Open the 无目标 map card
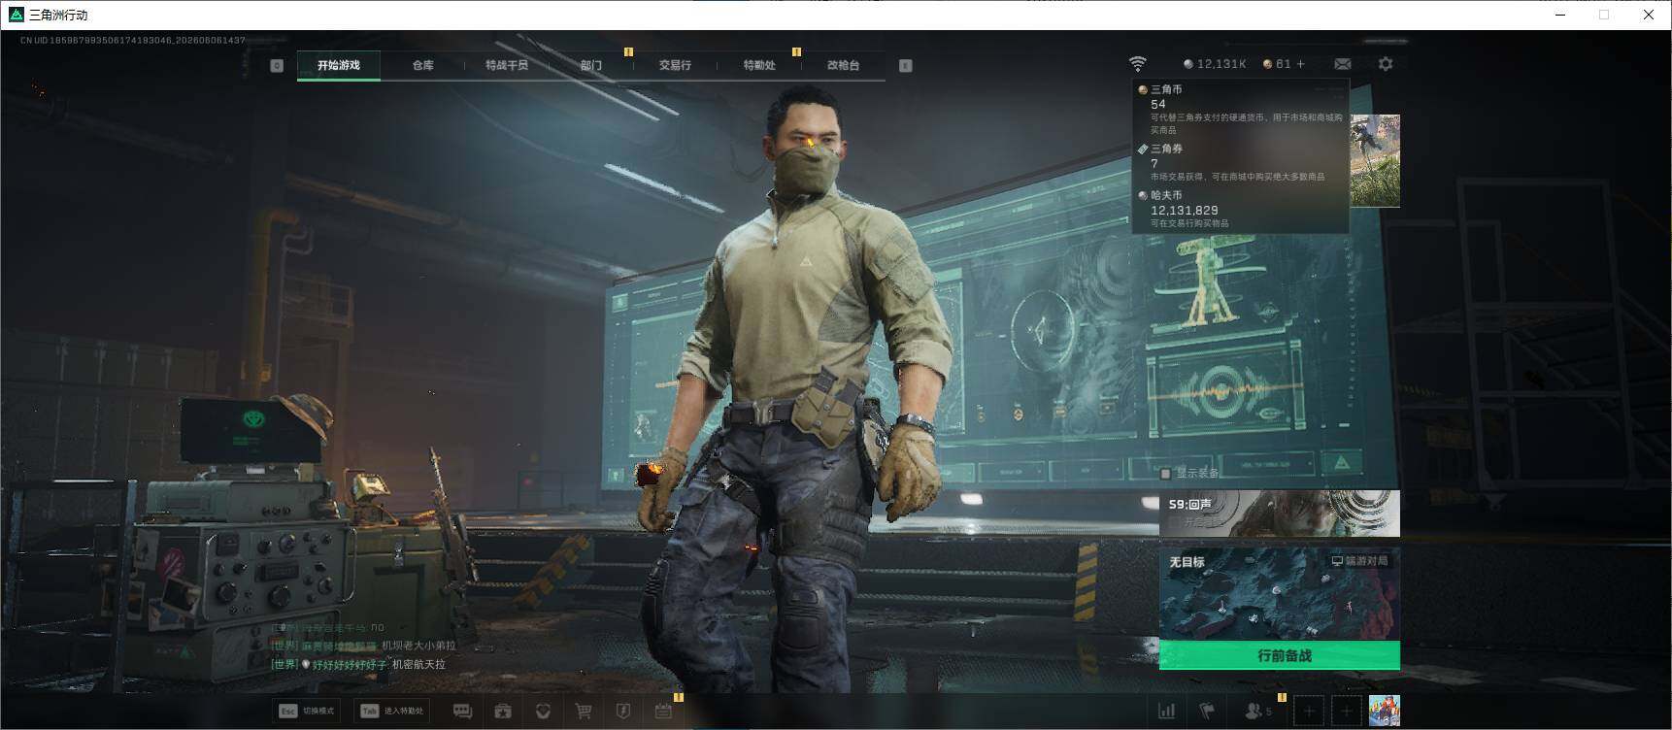The height and width of the screenshot is (730, 1672). click(x=1280, y=594)
